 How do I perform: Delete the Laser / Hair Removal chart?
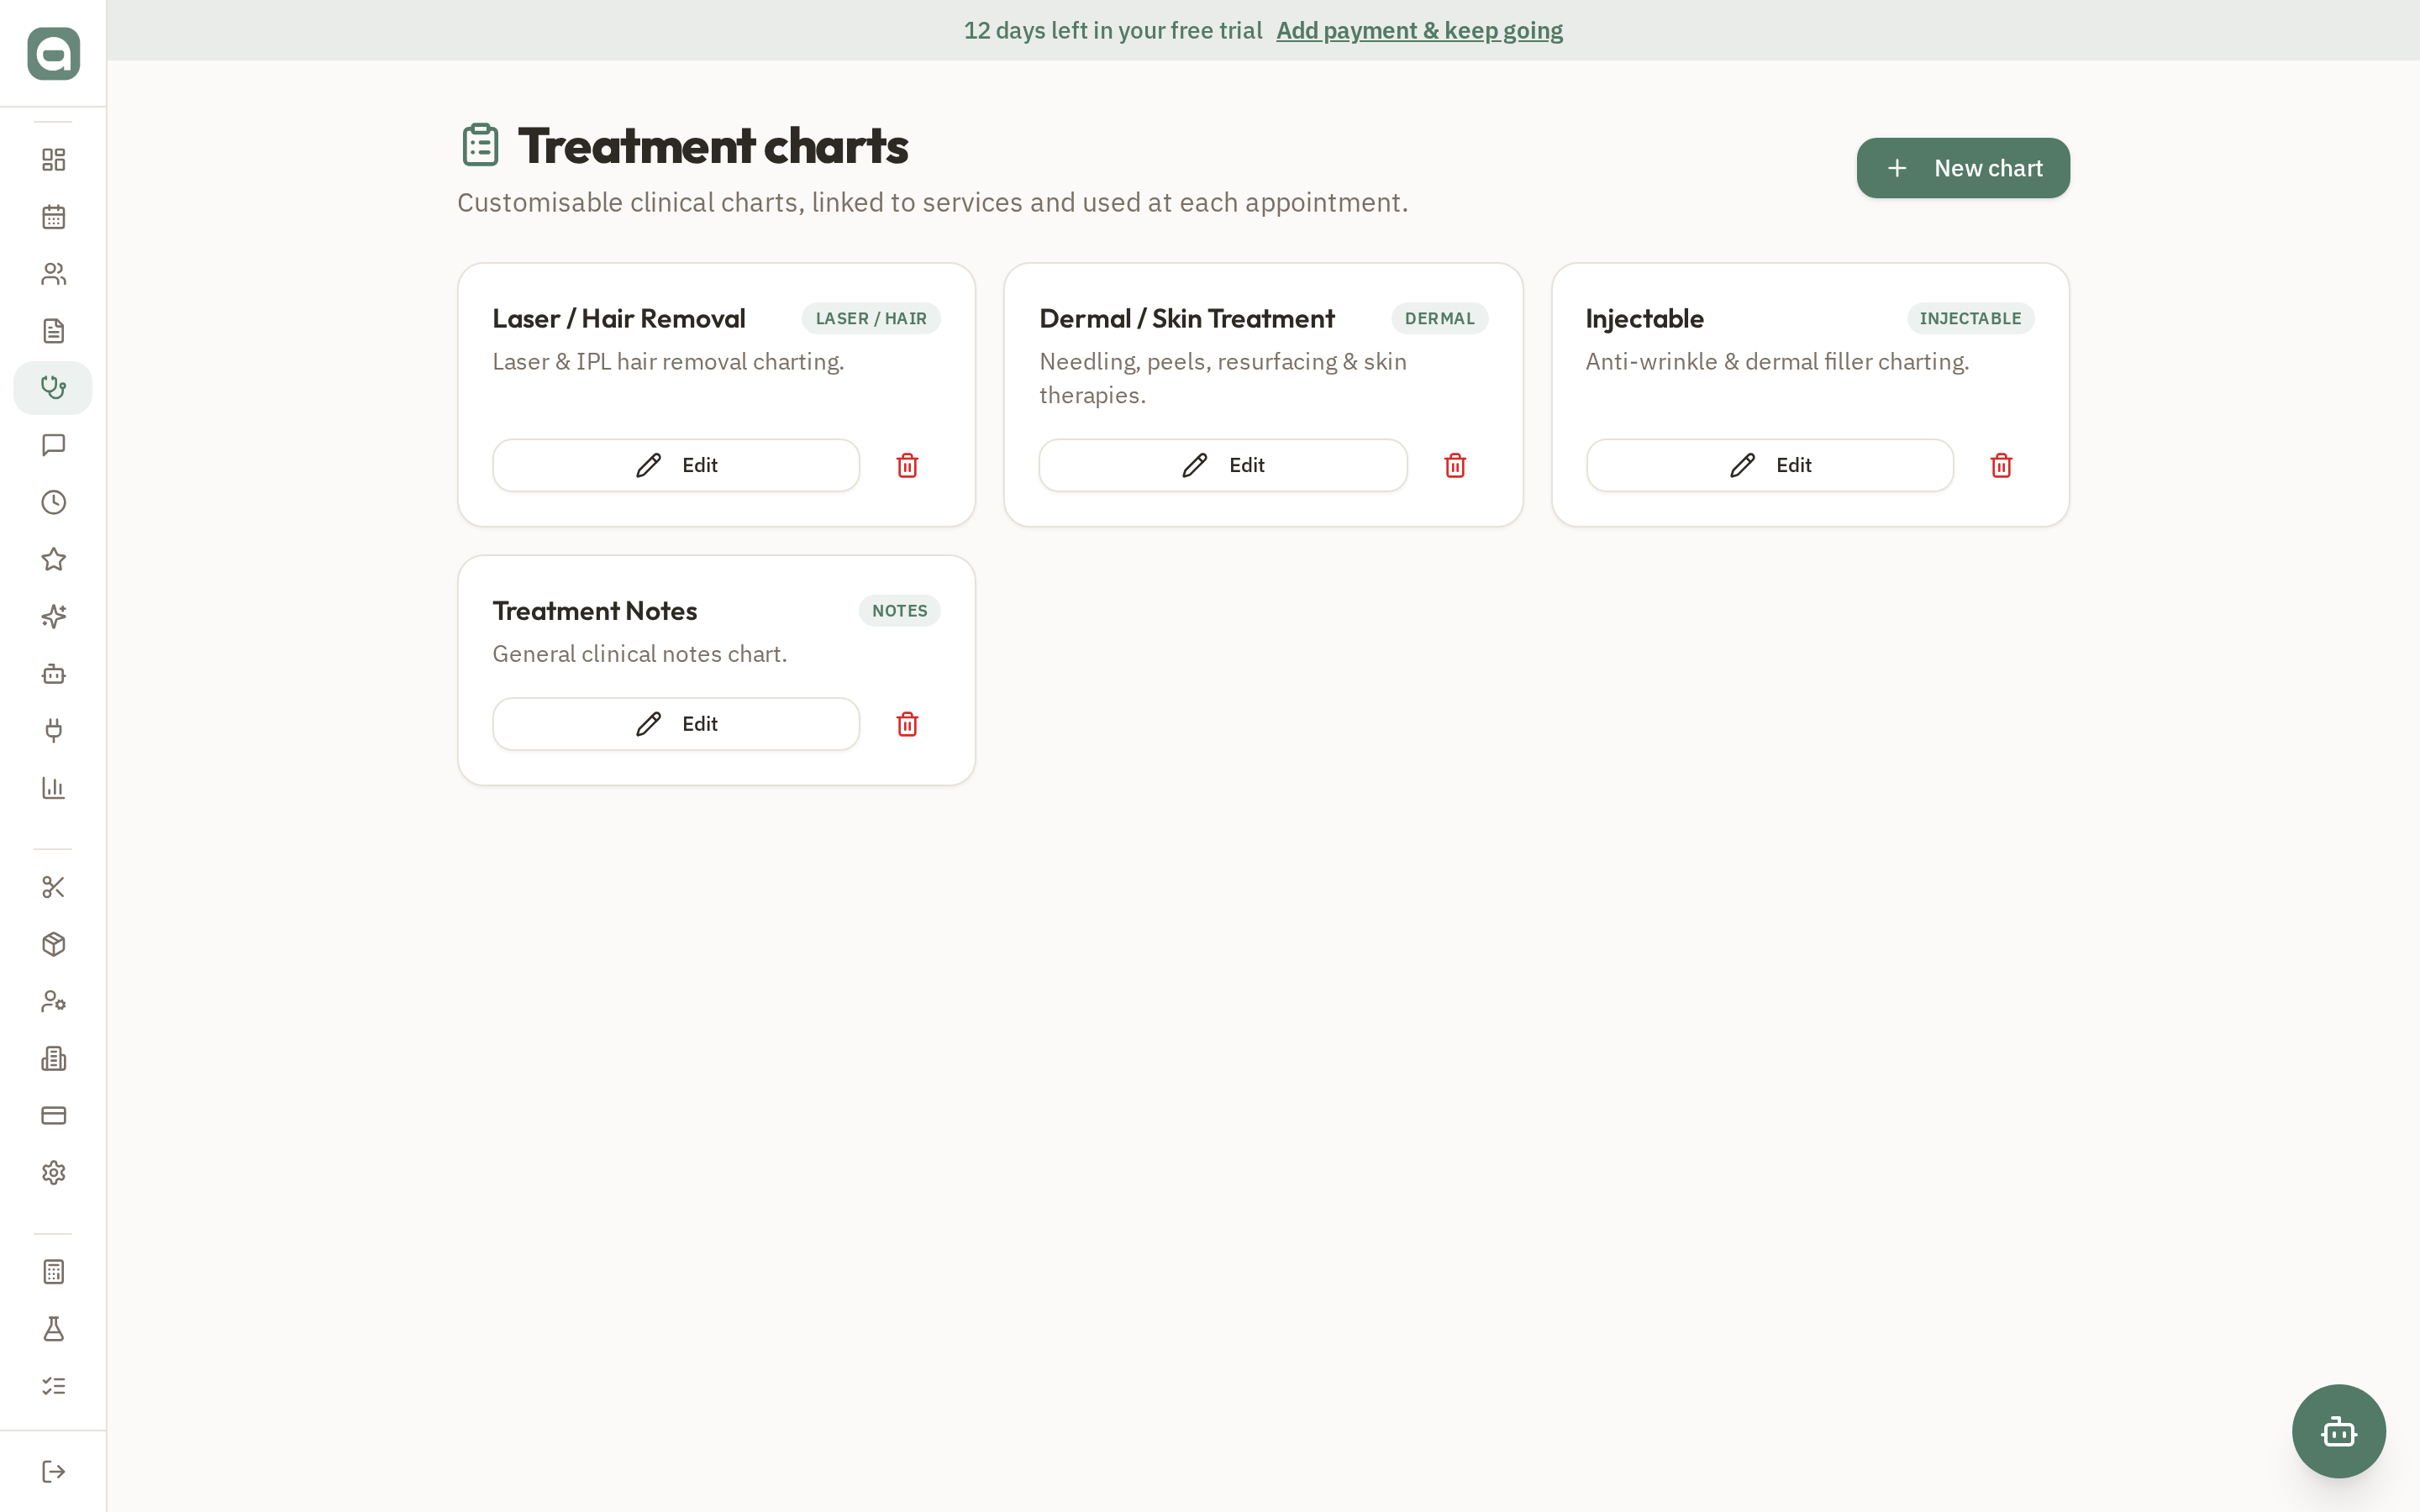pos(907,465)
